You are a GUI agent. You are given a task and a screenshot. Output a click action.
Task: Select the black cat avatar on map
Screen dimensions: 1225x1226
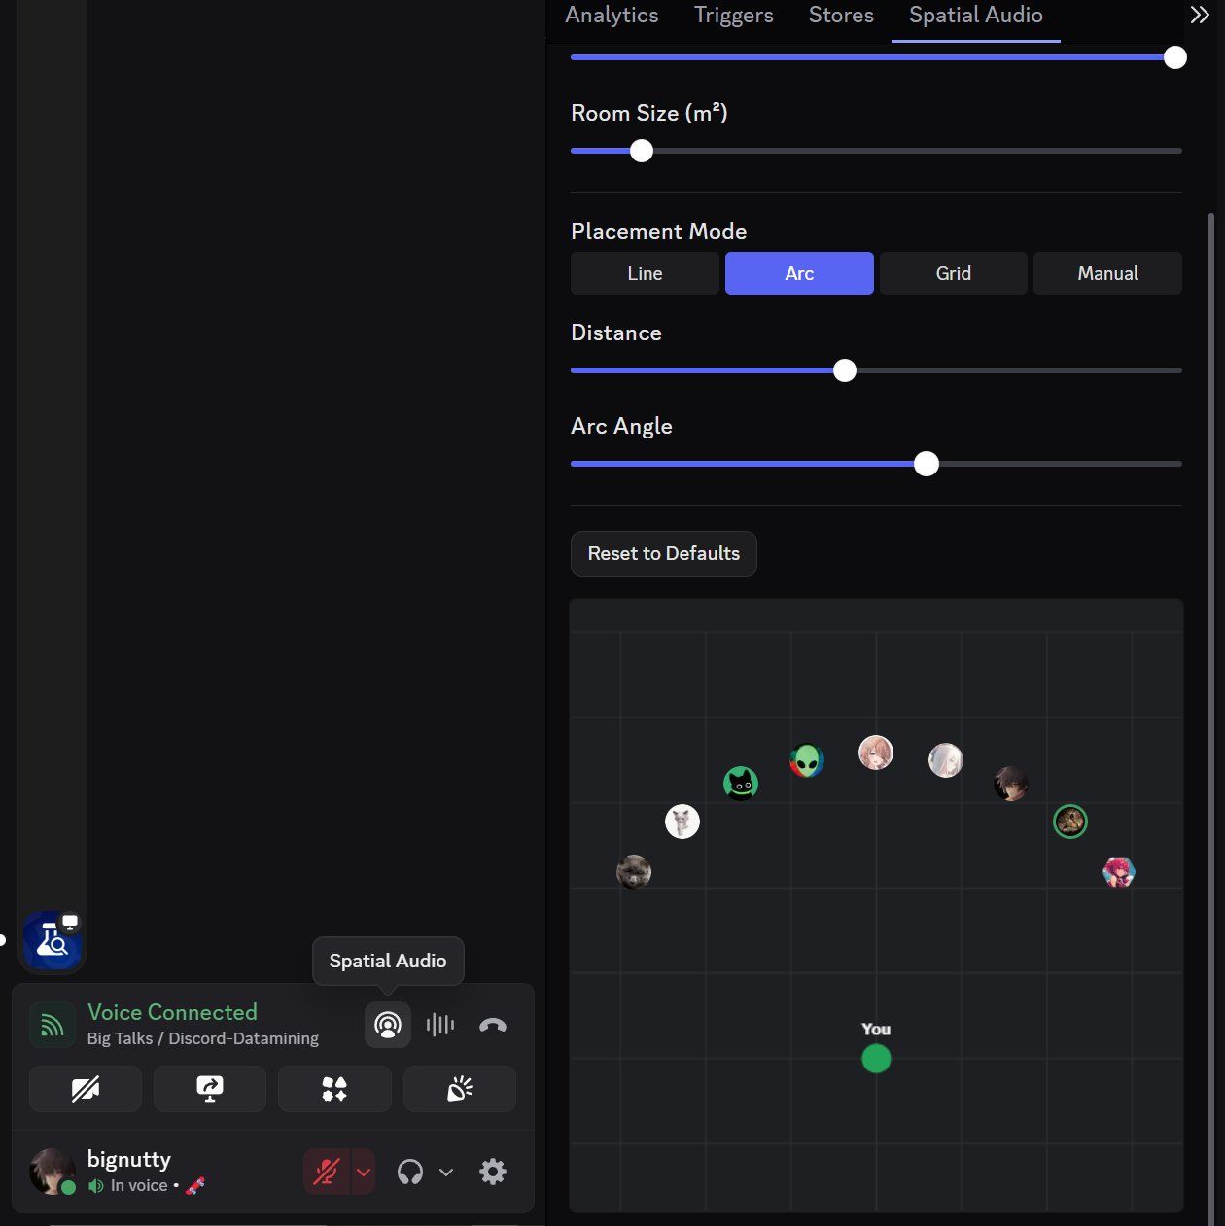(x=741, y=783)
